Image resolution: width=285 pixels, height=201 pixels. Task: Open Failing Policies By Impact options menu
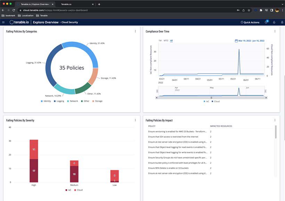pos(275,120)
